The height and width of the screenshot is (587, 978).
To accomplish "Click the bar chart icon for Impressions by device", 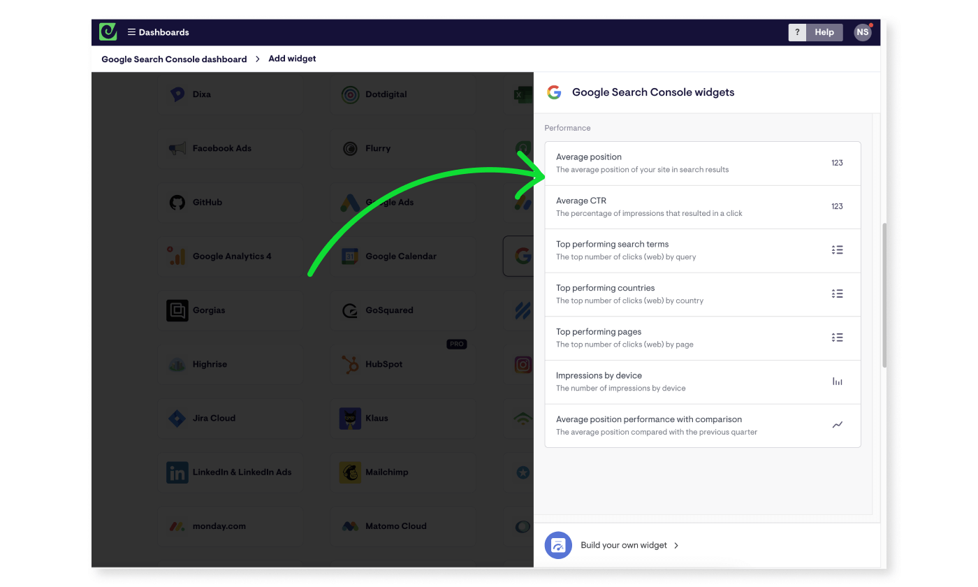I will [838, 381].
